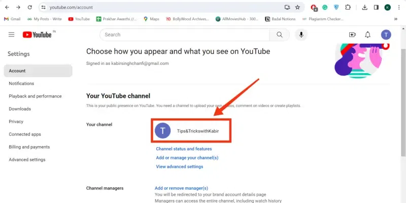The image size is (406, 203).
Task: Open the blue shield extension icon
Action: [336, 7]
